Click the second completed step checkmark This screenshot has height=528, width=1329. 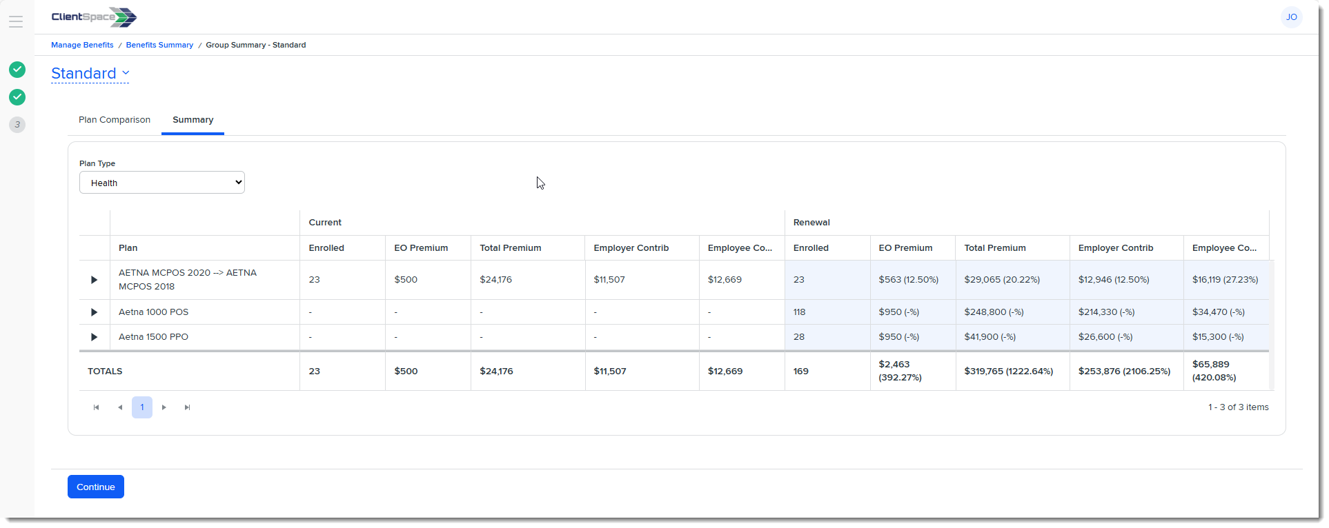[17, 97]
